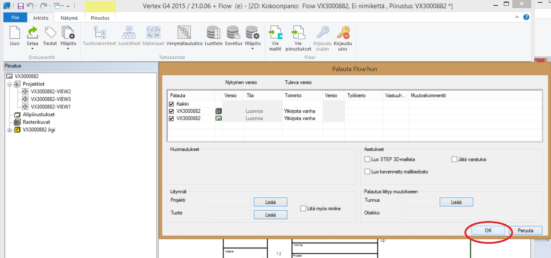Viewport: 551px width, 258px height.
Task: Open the File menu tab
Action: (15, 18)
